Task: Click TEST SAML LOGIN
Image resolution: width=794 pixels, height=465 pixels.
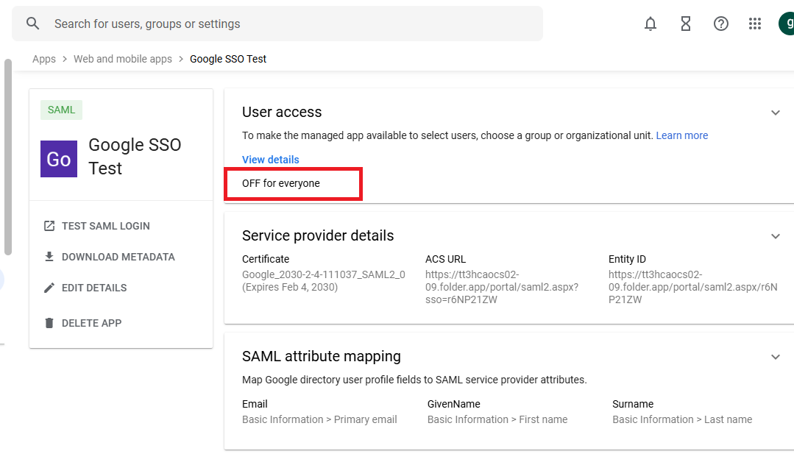Action: coord(106,226)
